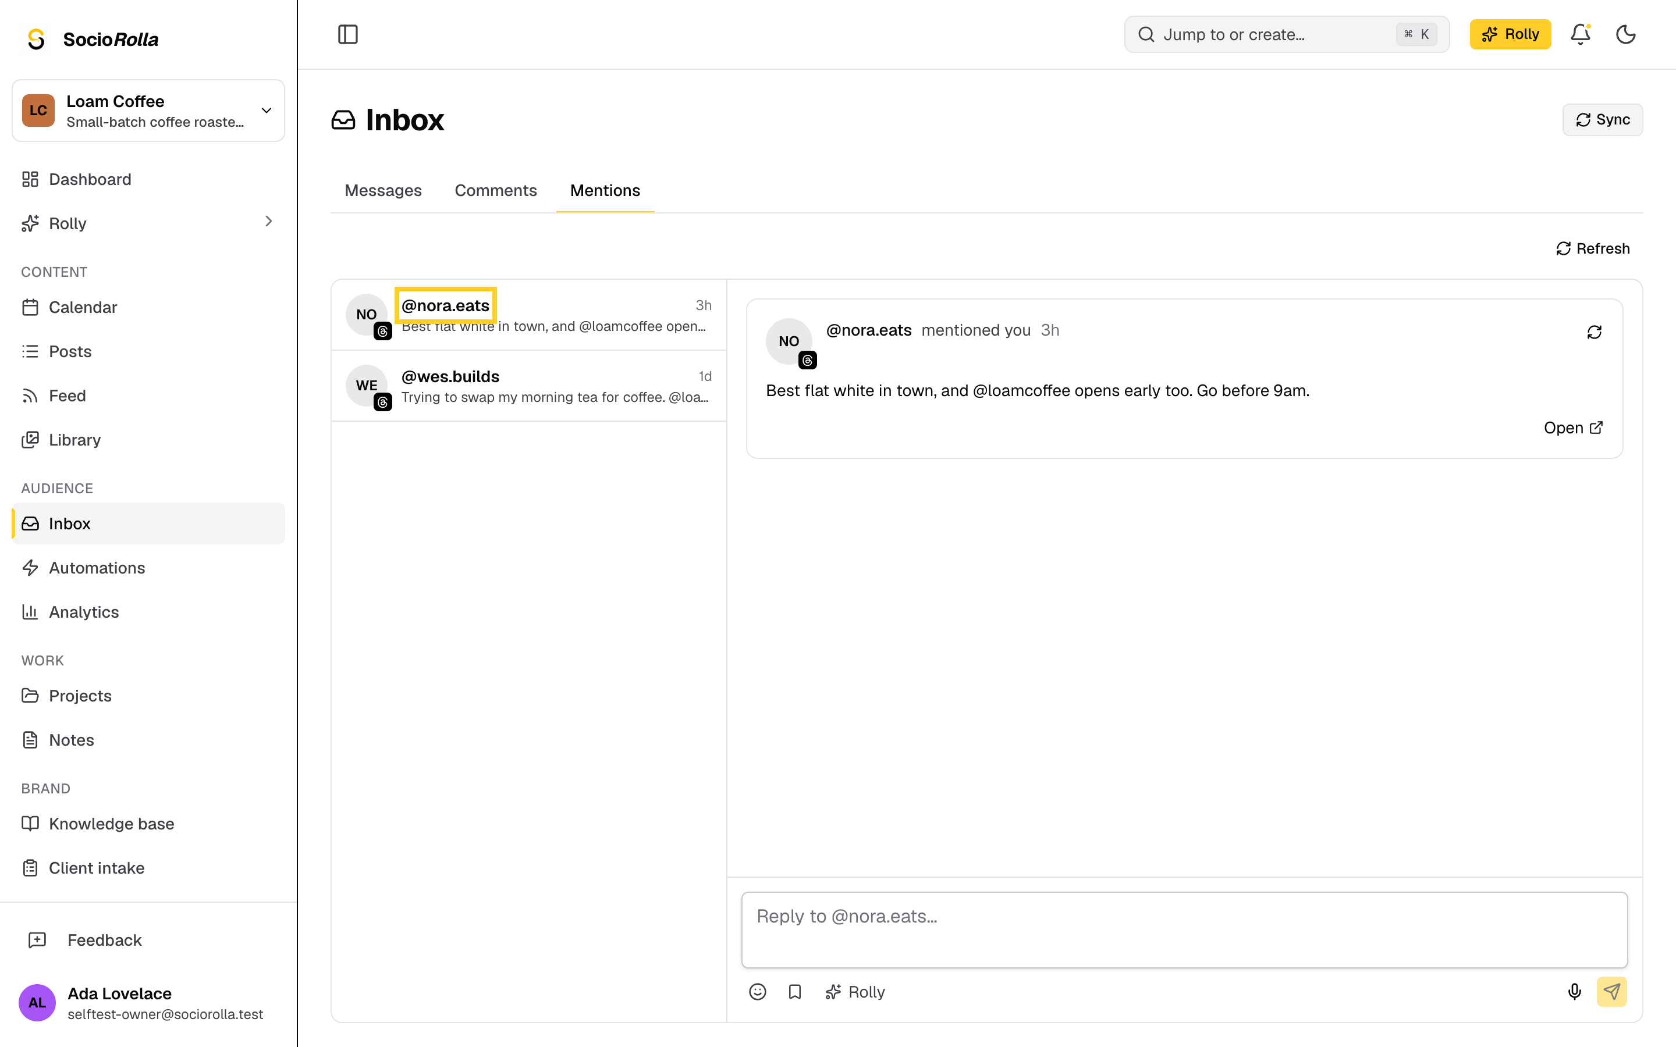The width and height of the screenshot is (1676, 1047).
Task: Switch to the Comments tab
Action: pos(496,190)
